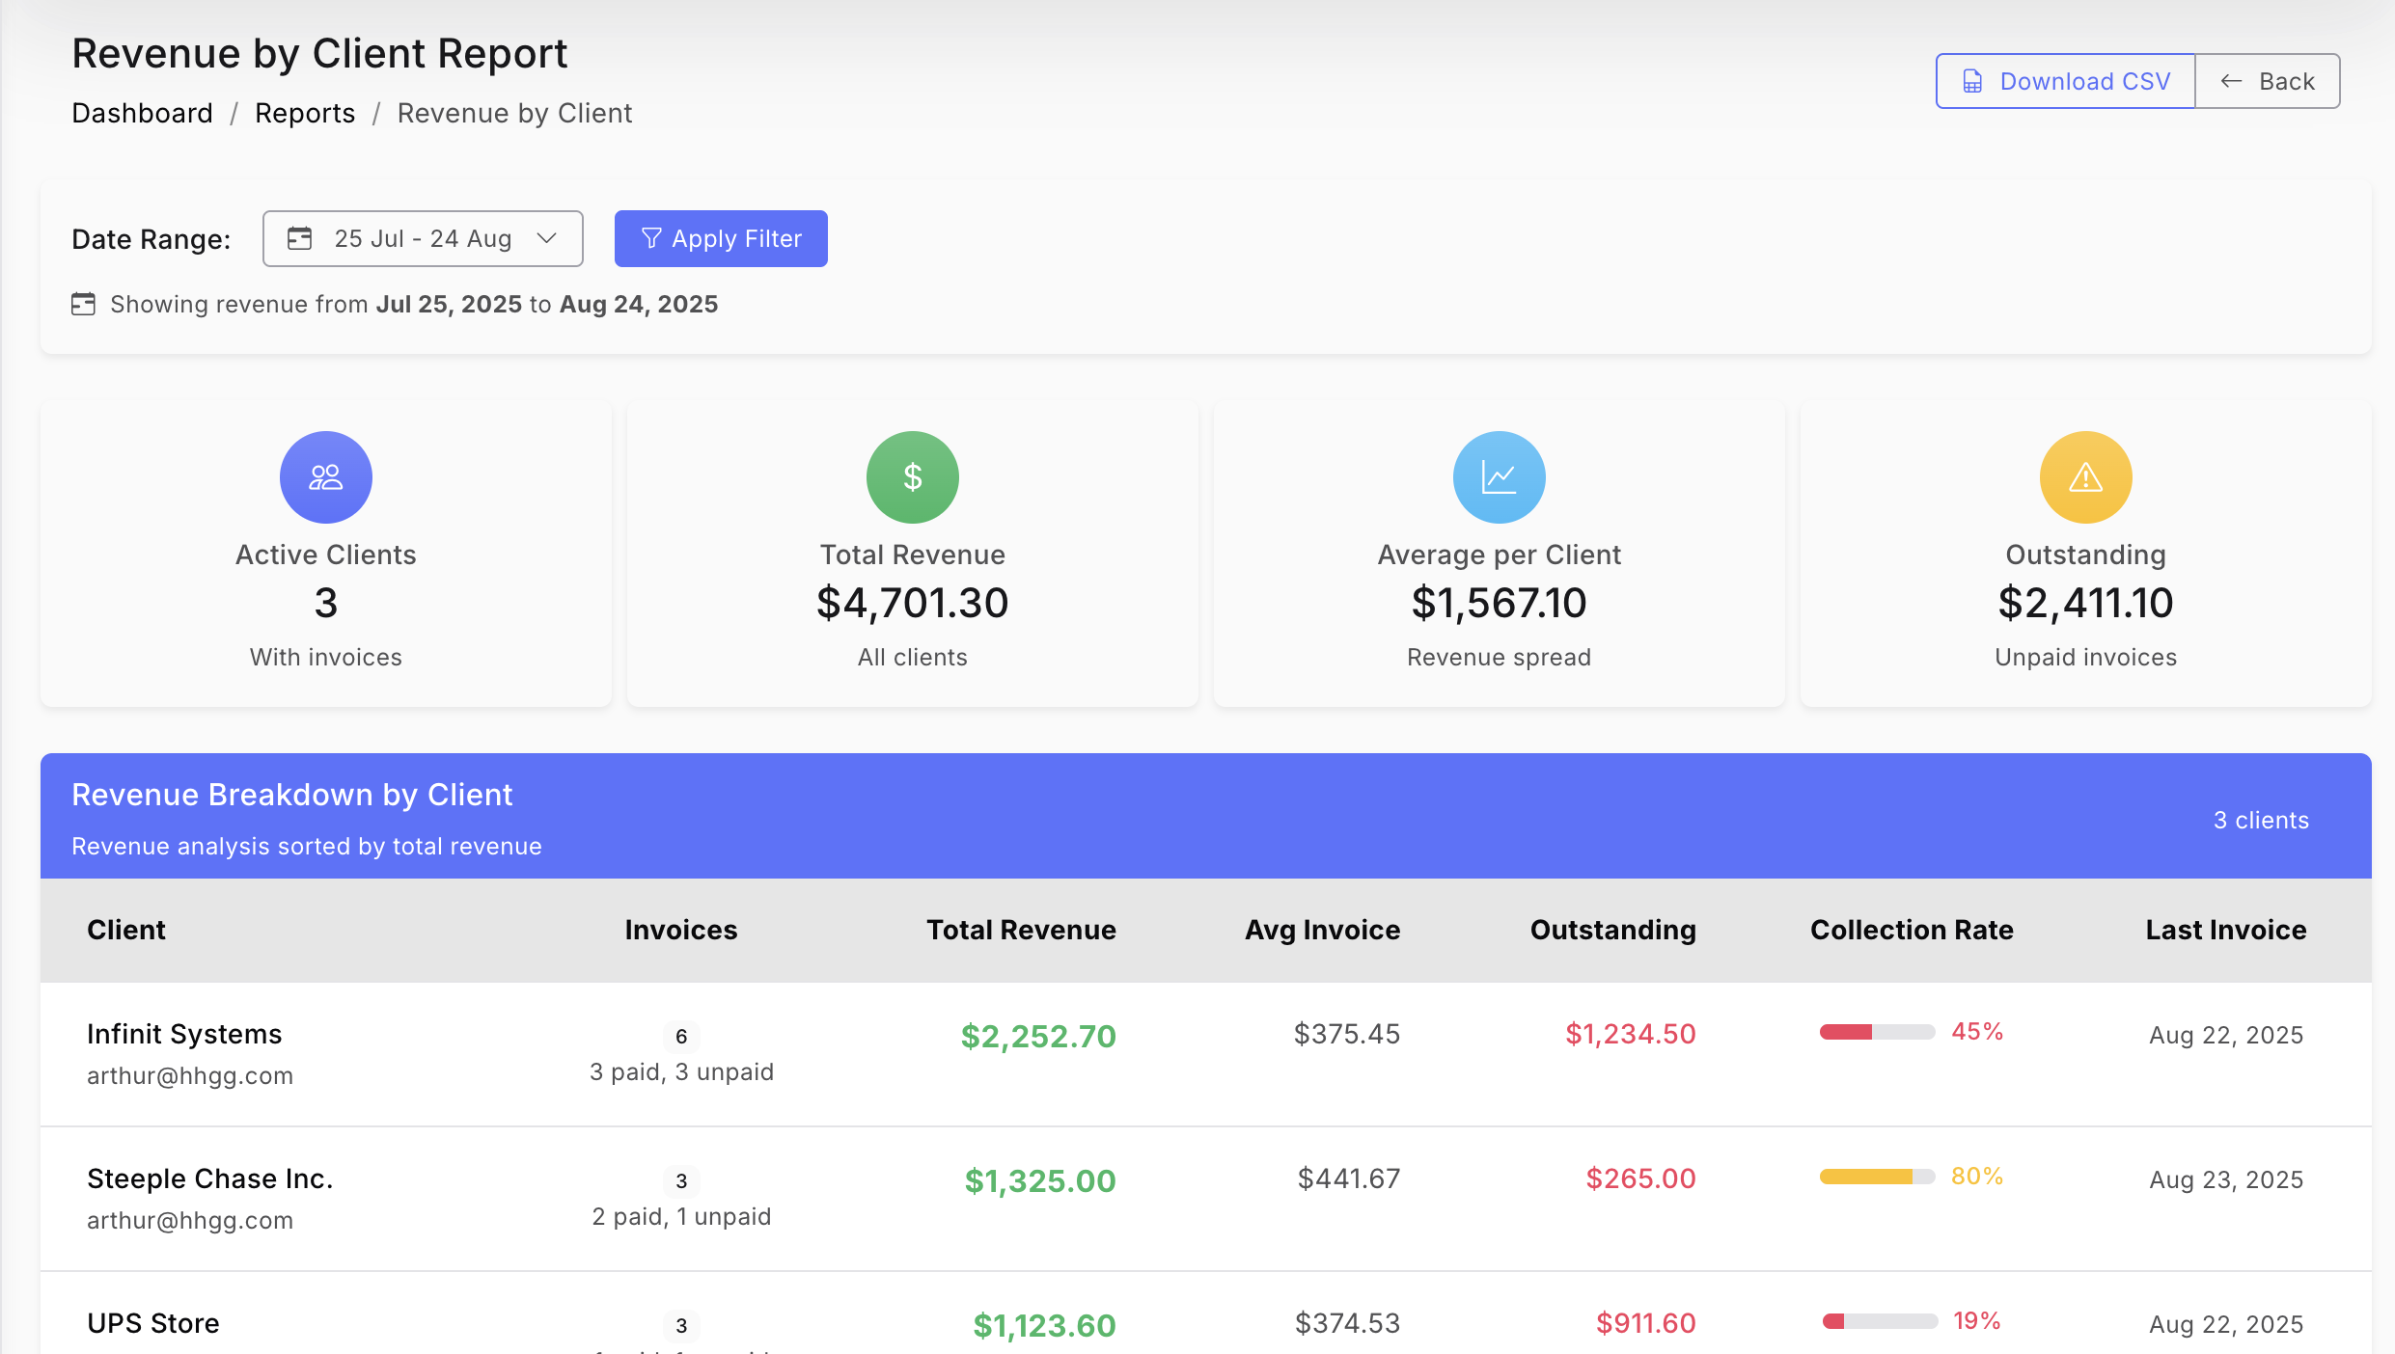
Task: Click the Outstanding warning triangle icon
Action: [2085, 477]
